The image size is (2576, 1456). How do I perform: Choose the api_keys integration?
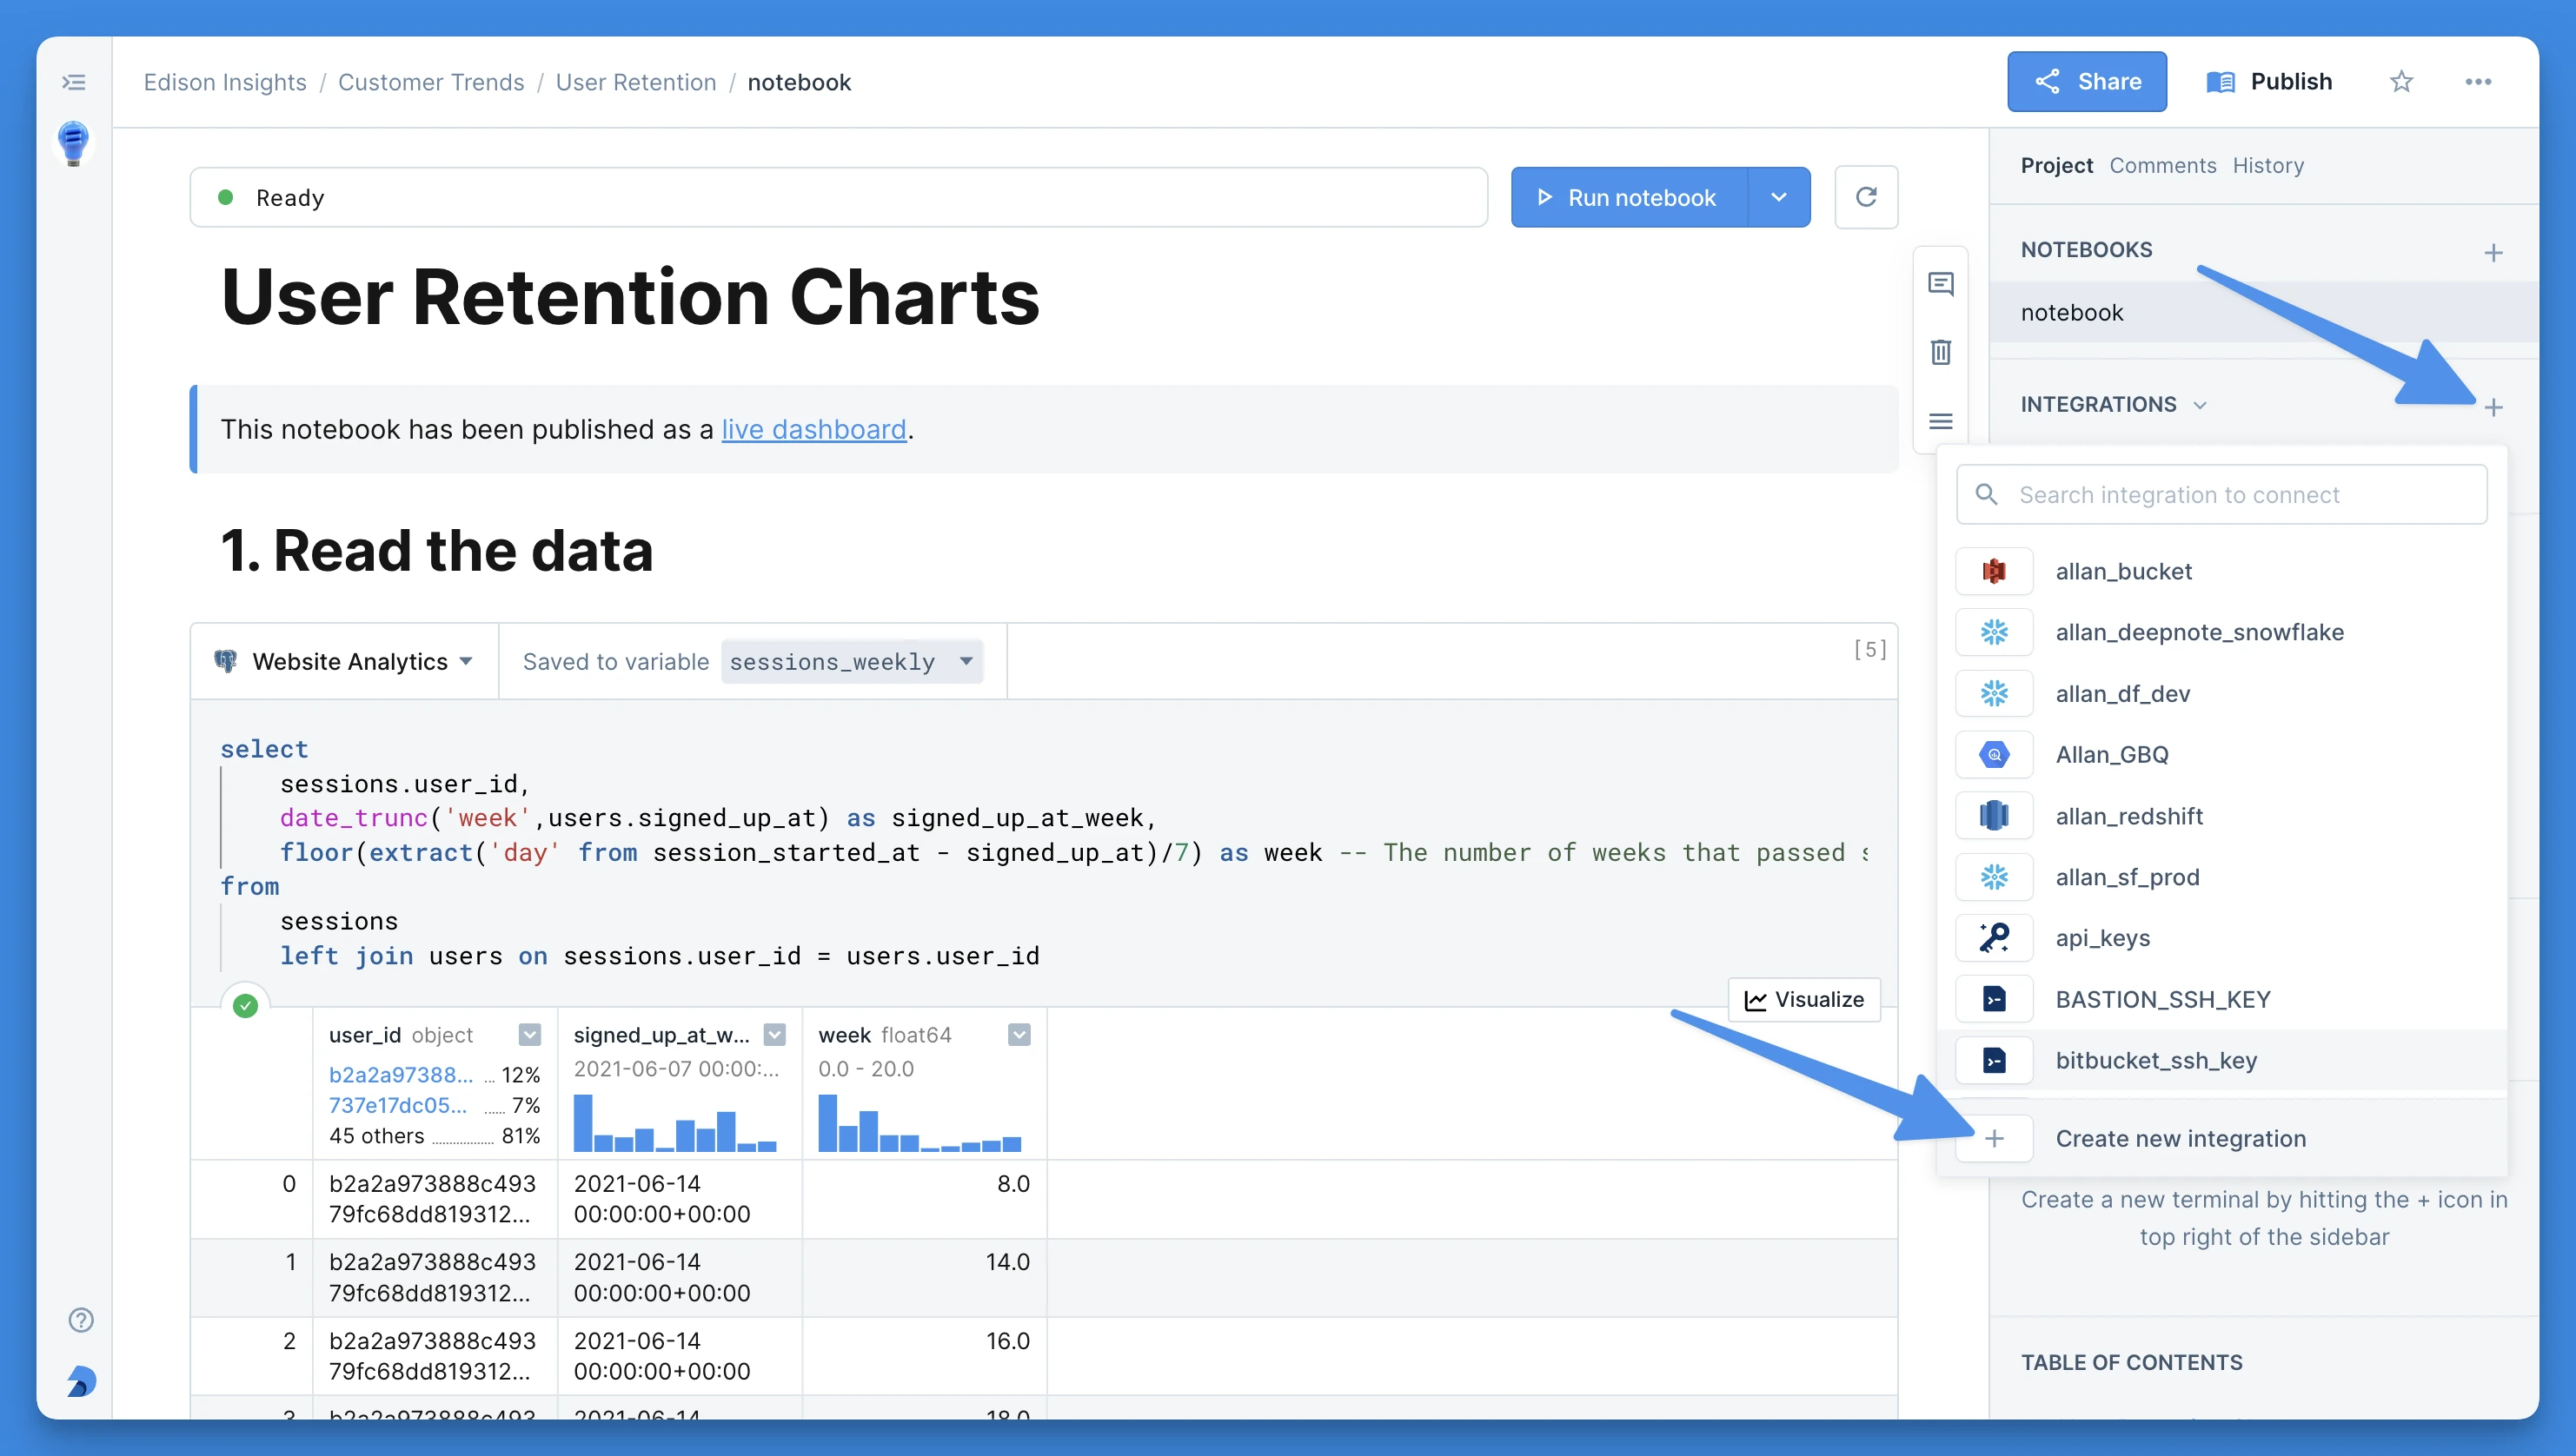coord(2222,938)
